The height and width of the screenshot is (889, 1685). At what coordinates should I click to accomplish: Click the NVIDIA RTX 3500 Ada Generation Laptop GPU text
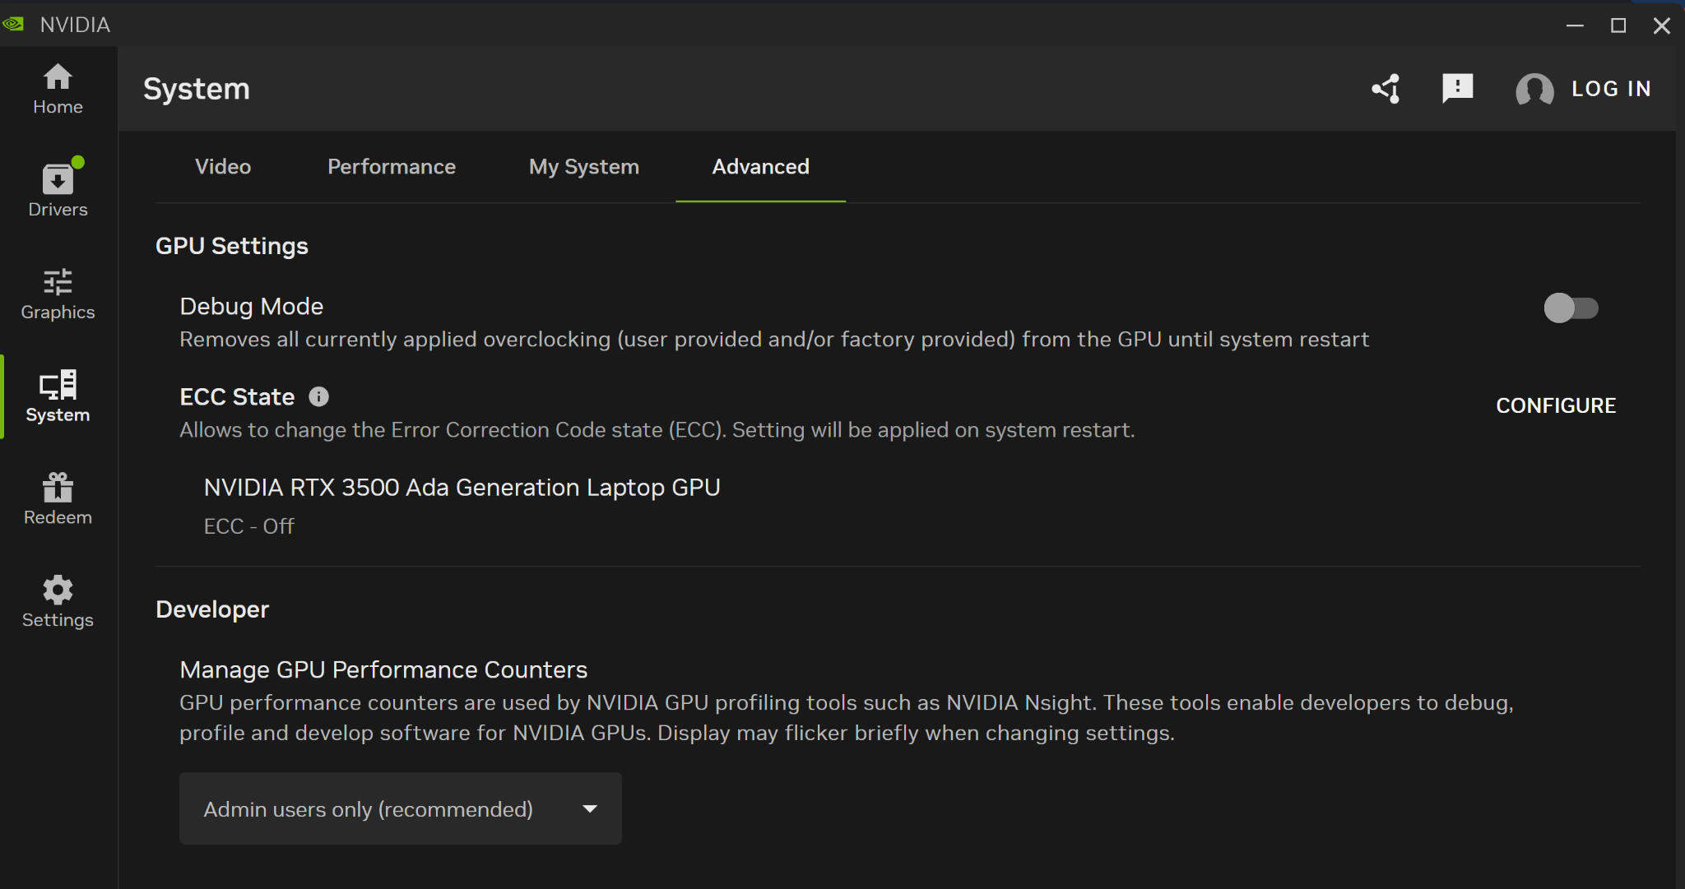coord(462,488)
